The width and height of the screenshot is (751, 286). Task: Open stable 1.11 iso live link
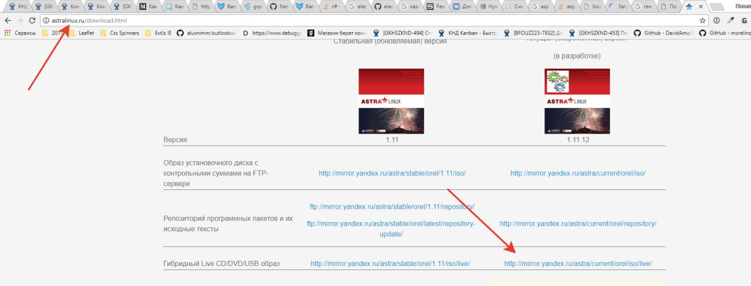[x=390, y=264]
